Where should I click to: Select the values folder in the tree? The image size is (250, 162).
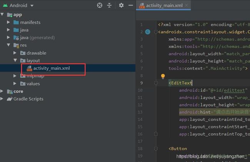tap(33, 83)
